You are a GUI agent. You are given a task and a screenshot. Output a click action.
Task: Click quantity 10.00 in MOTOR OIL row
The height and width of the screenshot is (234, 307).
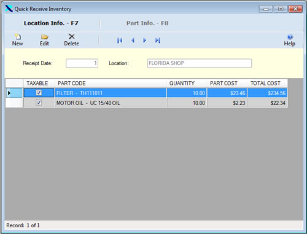coord(187,103)
